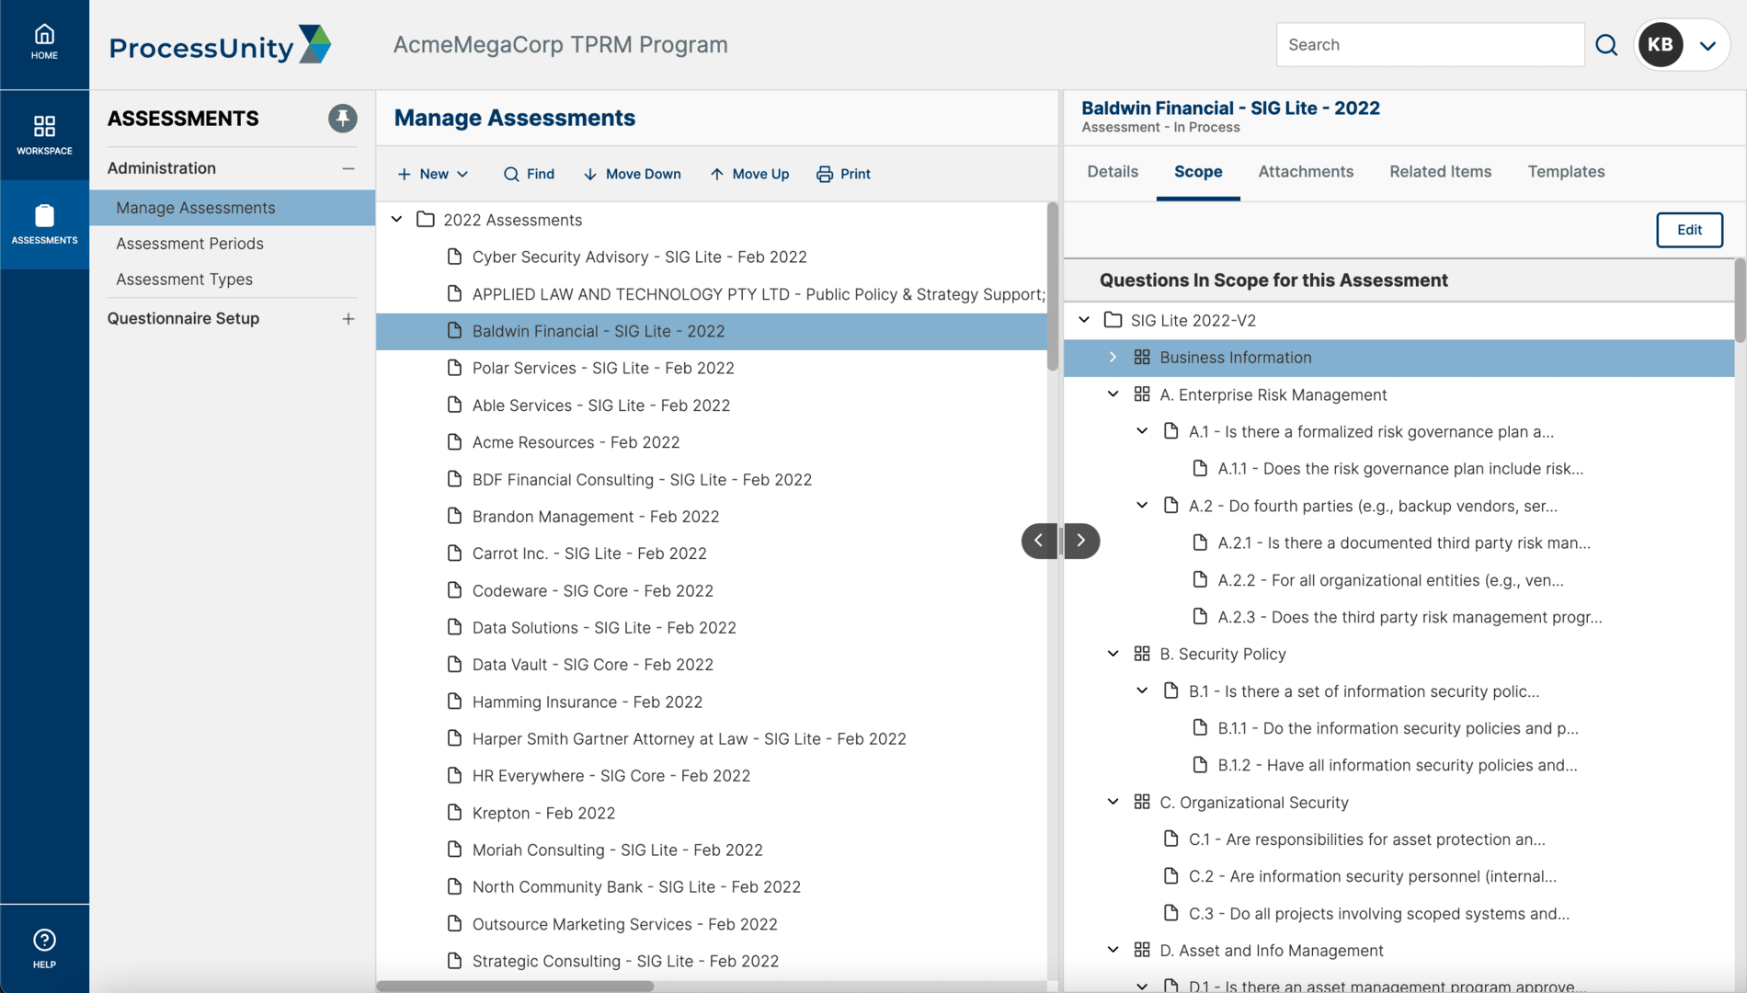Click the document icon for Cyber Security Advisory
This screenshot has height=993, width=1747.
[x=454, y=257]
